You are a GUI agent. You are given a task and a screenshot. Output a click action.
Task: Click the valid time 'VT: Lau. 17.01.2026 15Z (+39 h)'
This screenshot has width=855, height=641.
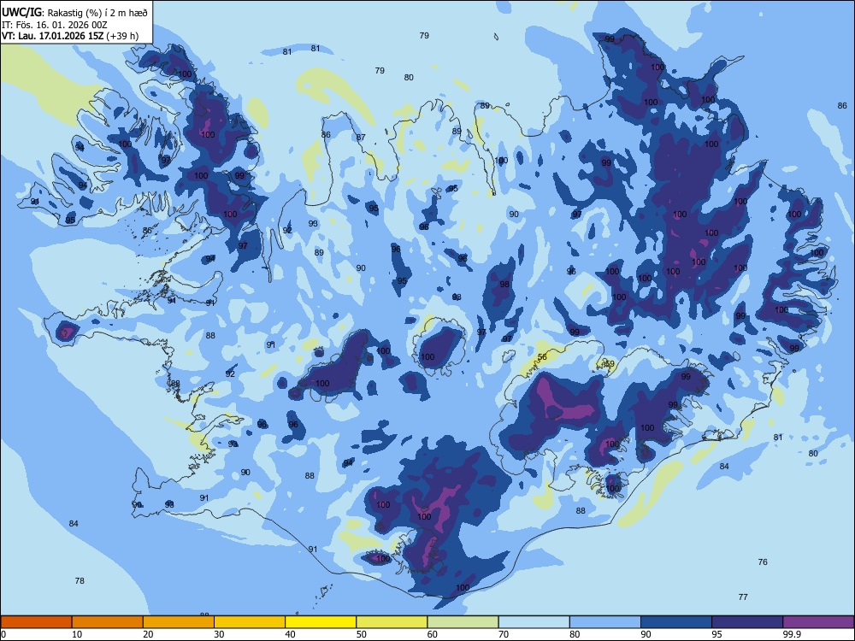[70, 36]
